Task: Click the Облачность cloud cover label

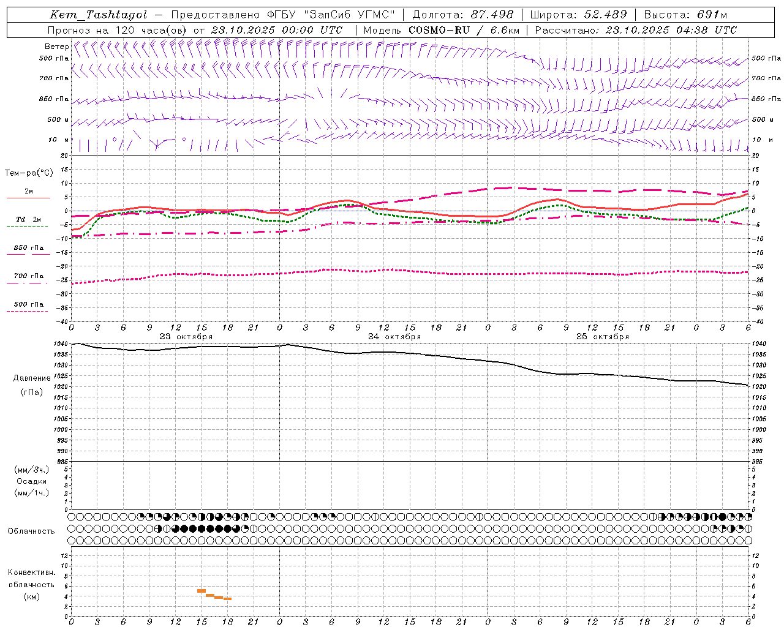Action: coord(31,531)
